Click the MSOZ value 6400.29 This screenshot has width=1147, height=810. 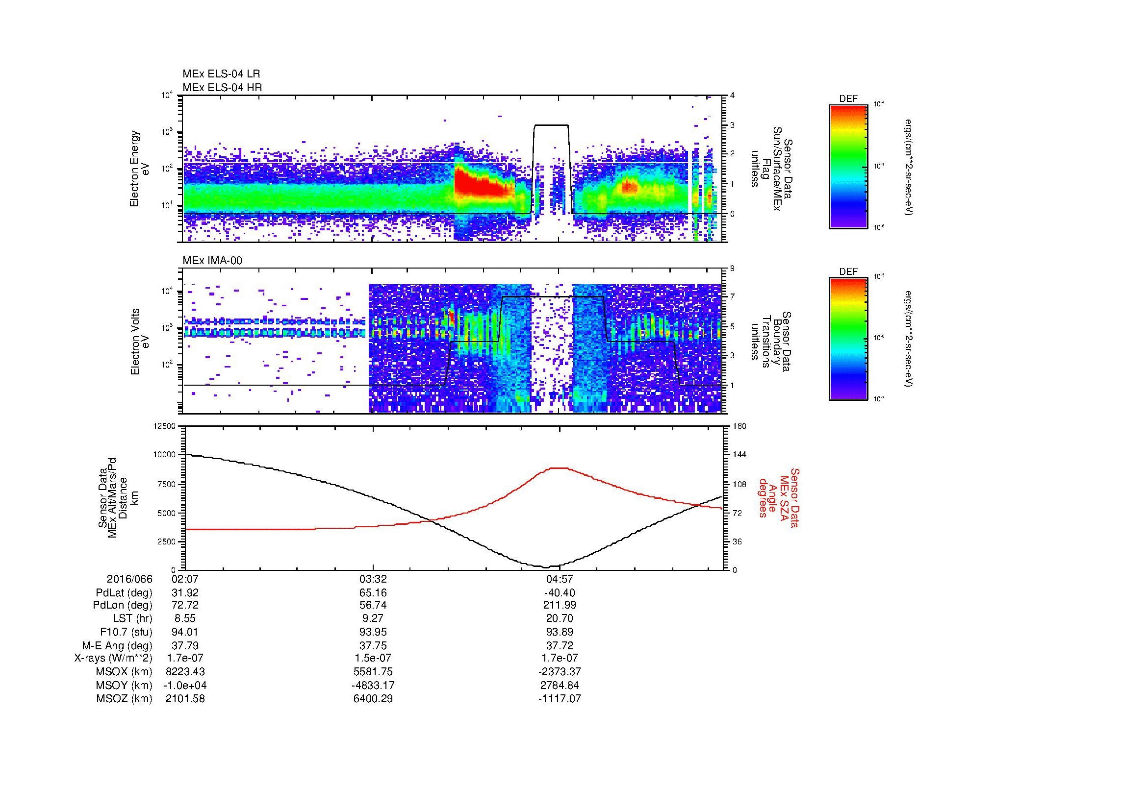tap(373, 699)
